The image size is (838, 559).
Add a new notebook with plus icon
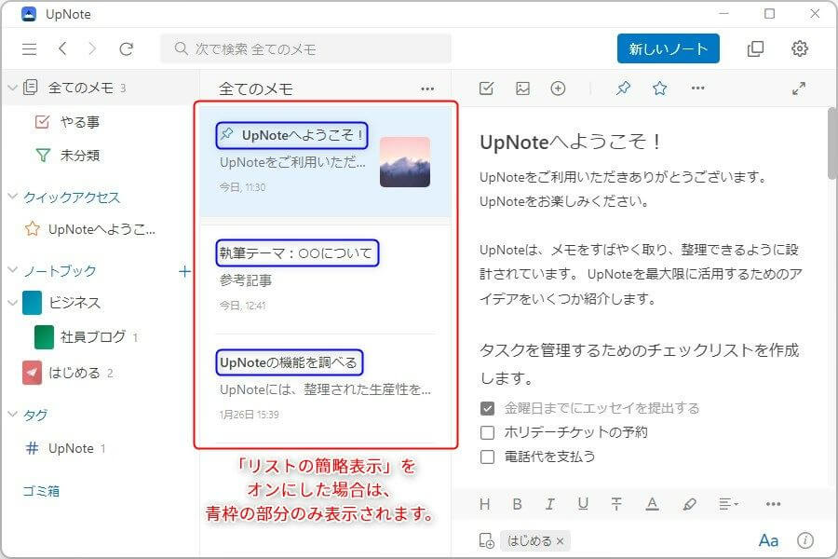pyautogui.click(x=184, y=271)
